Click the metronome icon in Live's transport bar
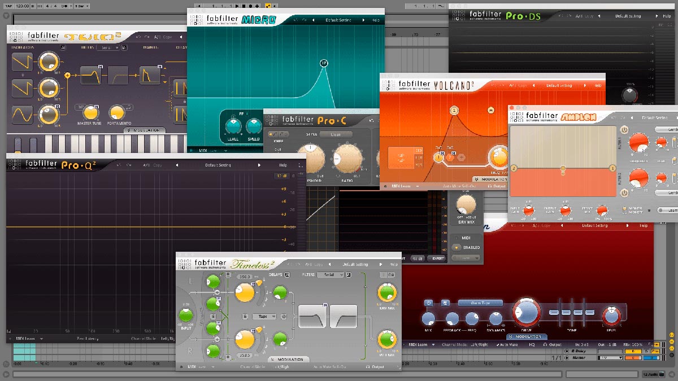 [x=65, y=6]
